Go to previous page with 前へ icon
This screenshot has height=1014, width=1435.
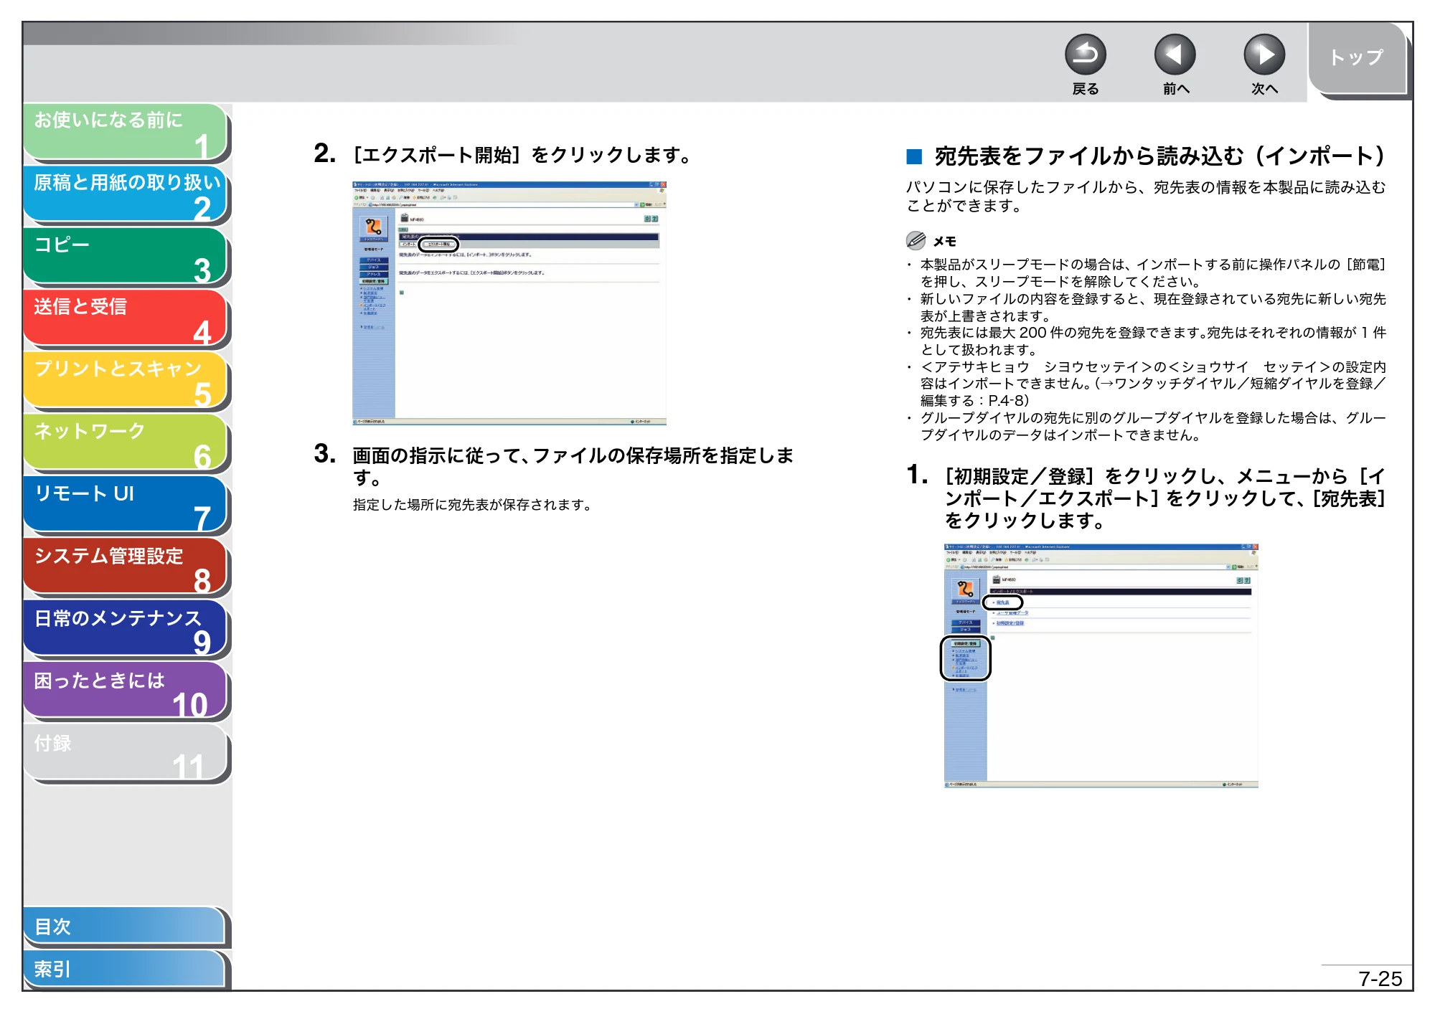pyautogui.click(x=1175, y=55)
